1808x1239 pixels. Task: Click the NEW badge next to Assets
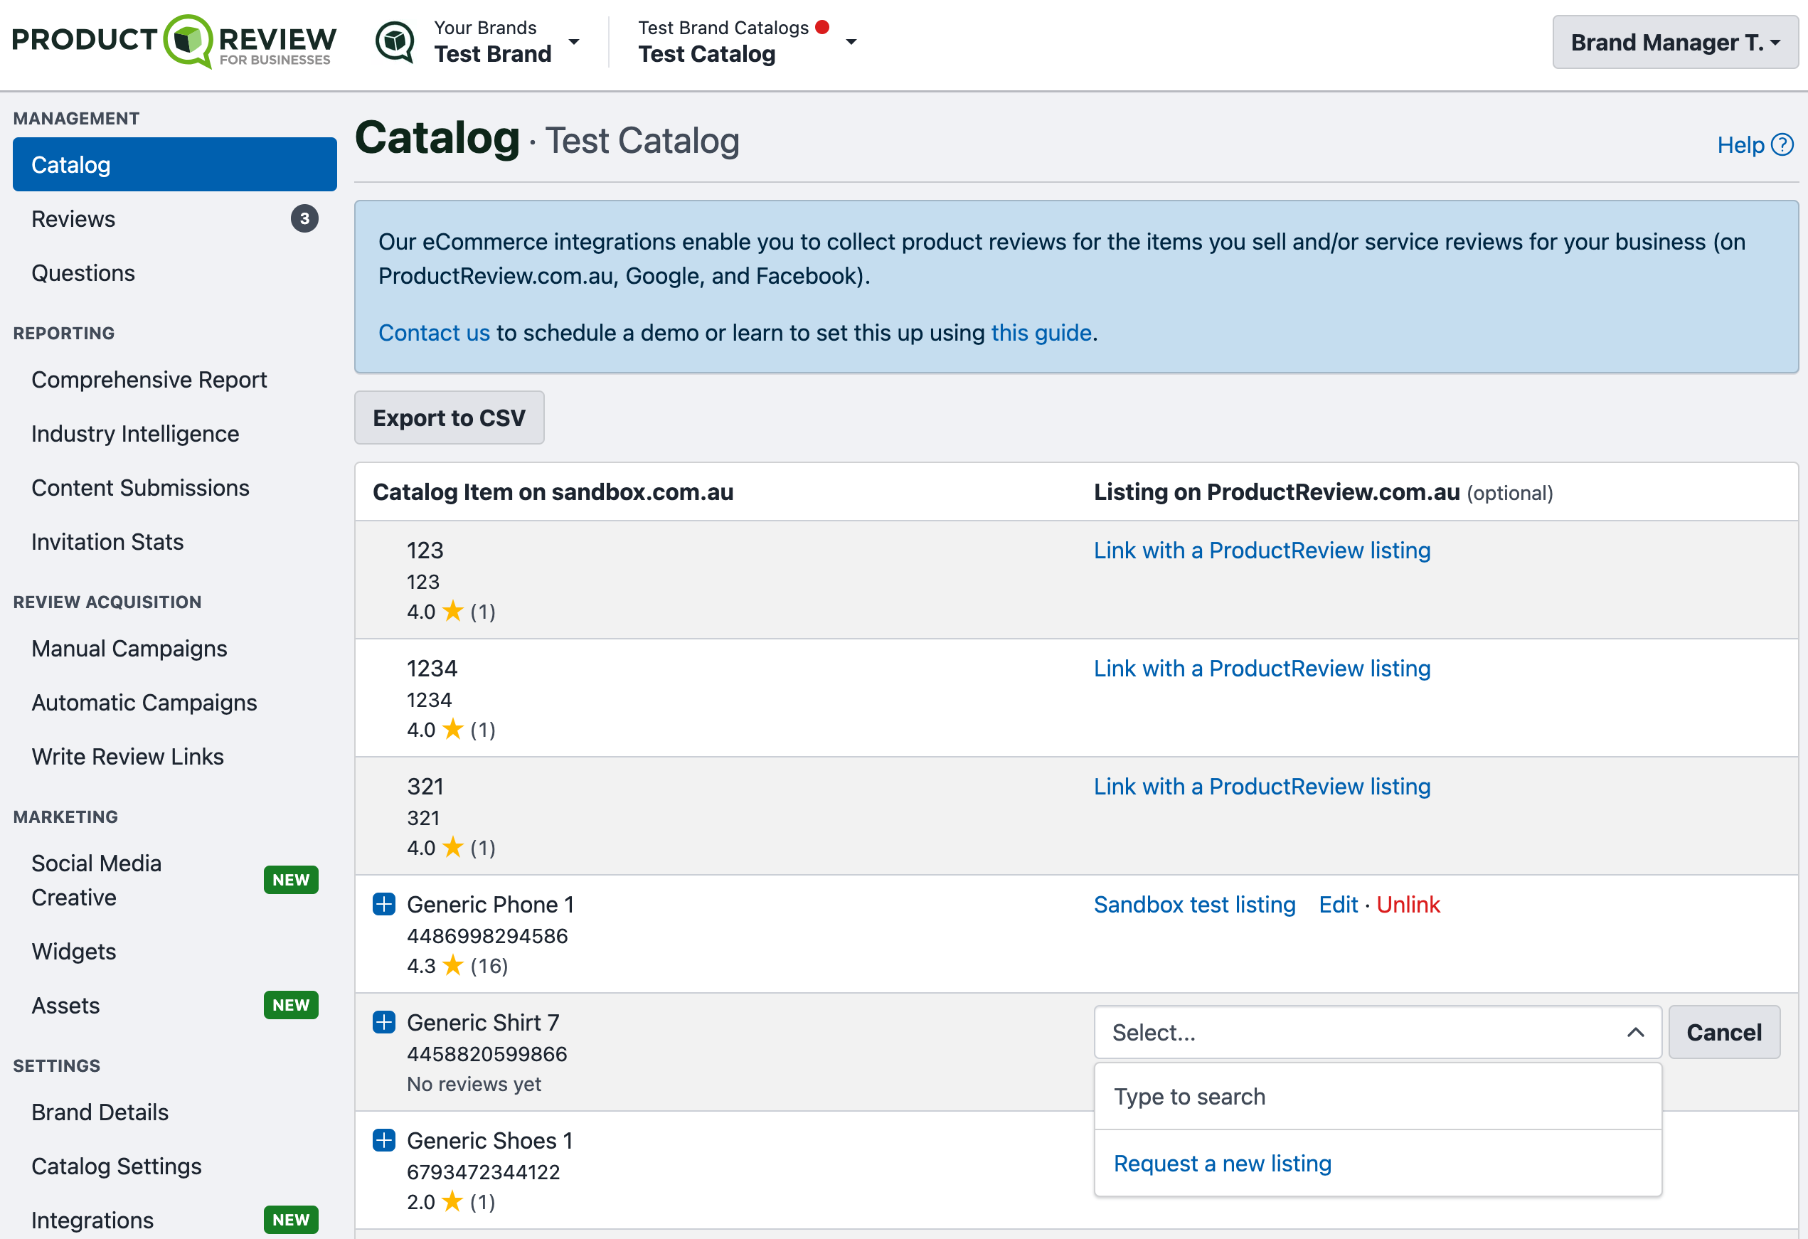291,1005
